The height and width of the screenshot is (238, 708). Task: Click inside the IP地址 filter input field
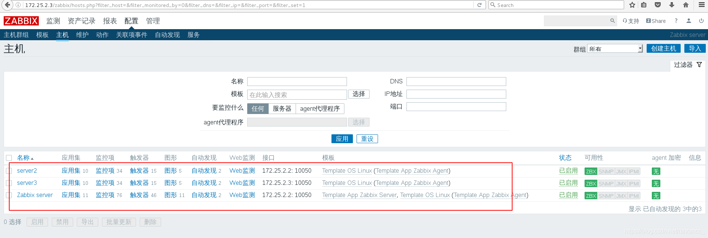coord(456,94)
